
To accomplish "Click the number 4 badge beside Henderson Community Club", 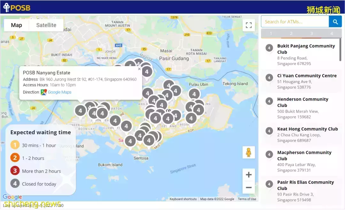I will click(269, 101).
